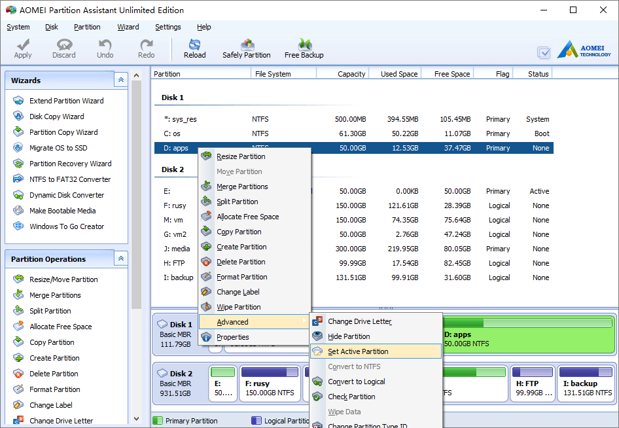Select Wipe Partition in context menu
The height and width of the screenshot is (428, 619).
[255, 307]
